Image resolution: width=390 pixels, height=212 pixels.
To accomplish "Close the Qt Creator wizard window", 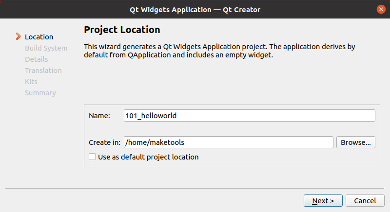I will (381, 9).
